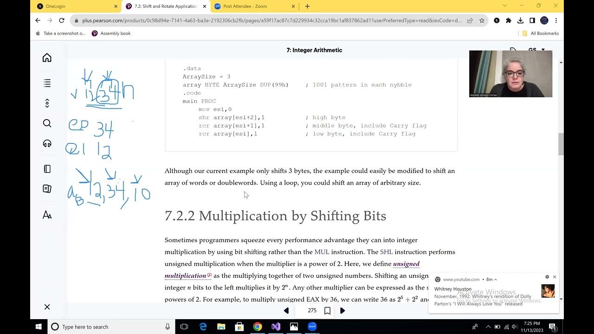Open the YouTube notification settings gear

pos(547,277)
